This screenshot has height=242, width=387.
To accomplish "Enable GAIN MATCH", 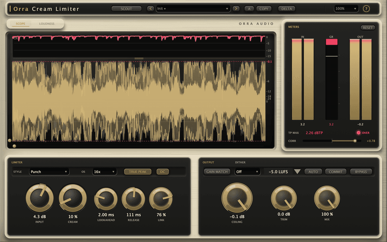I will [x=217, y=172].
